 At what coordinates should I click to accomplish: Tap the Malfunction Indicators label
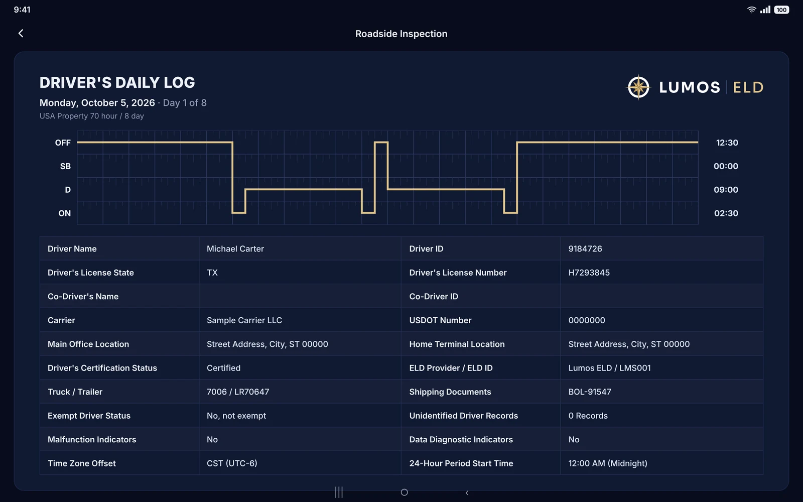pos(92,439)
